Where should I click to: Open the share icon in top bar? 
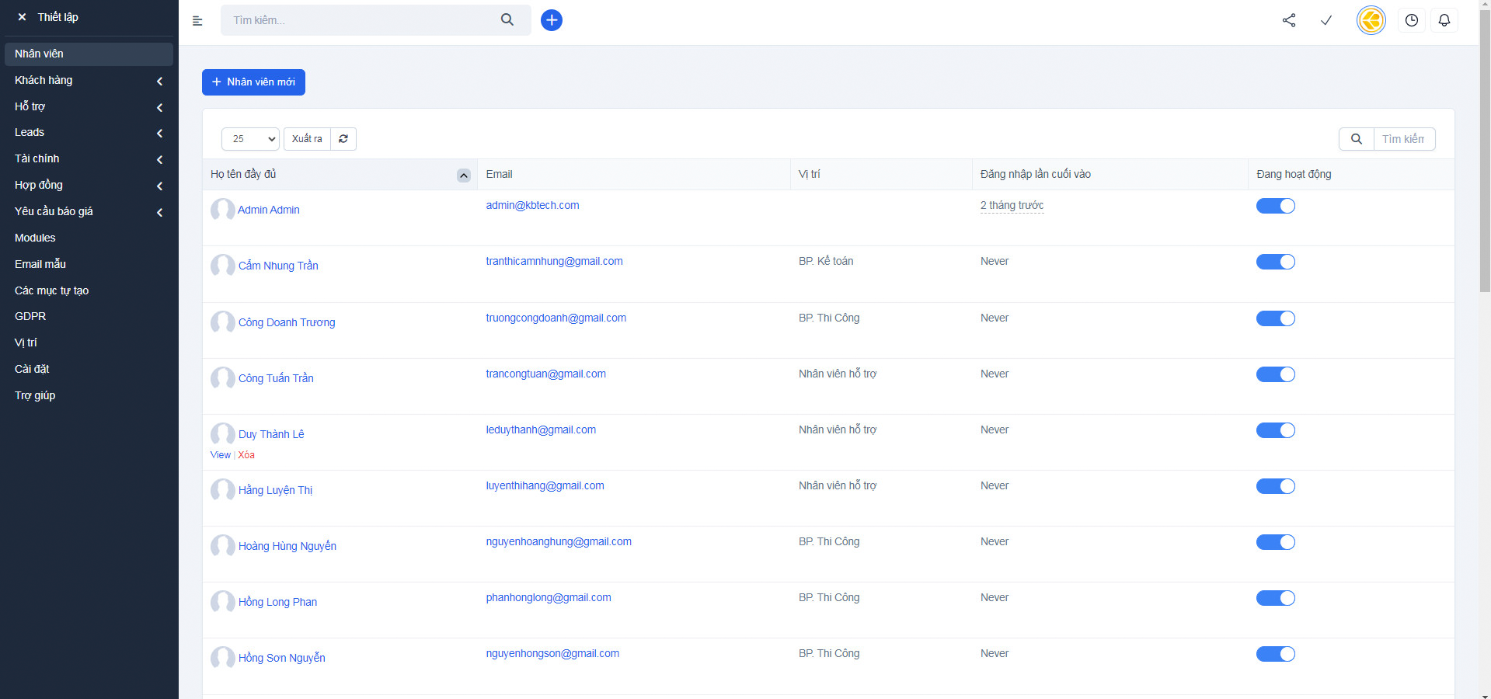coord(1289,20)
